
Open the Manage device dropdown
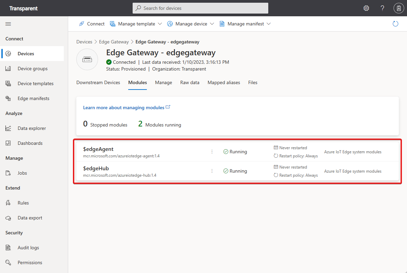point(191,24)
